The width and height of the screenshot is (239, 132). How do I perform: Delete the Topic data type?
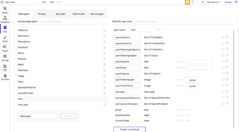[x=105, y=82]
